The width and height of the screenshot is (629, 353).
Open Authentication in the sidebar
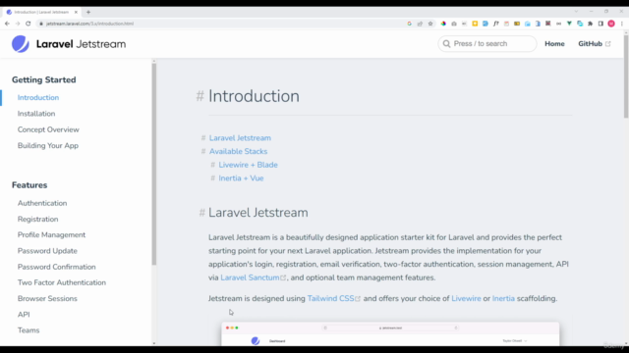tap(42, 203)
